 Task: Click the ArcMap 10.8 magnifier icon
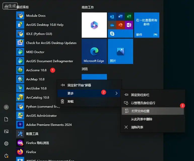click(x=20, y=79)
